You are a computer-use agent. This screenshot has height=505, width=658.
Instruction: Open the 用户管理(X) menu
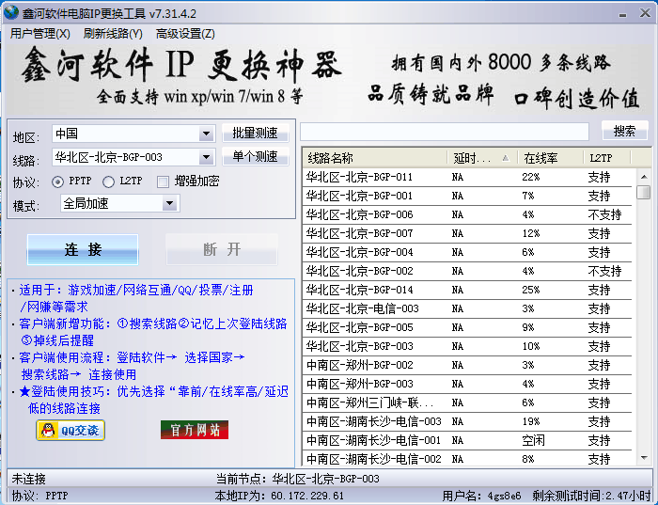(40, 34)
